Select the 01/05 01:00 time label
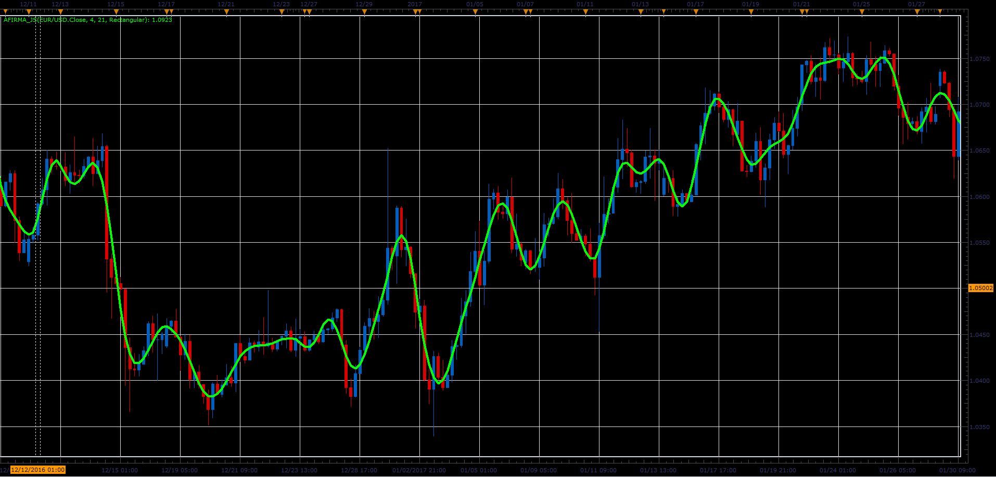Screen dimensions: 996x477 click(x=479, y=470)
